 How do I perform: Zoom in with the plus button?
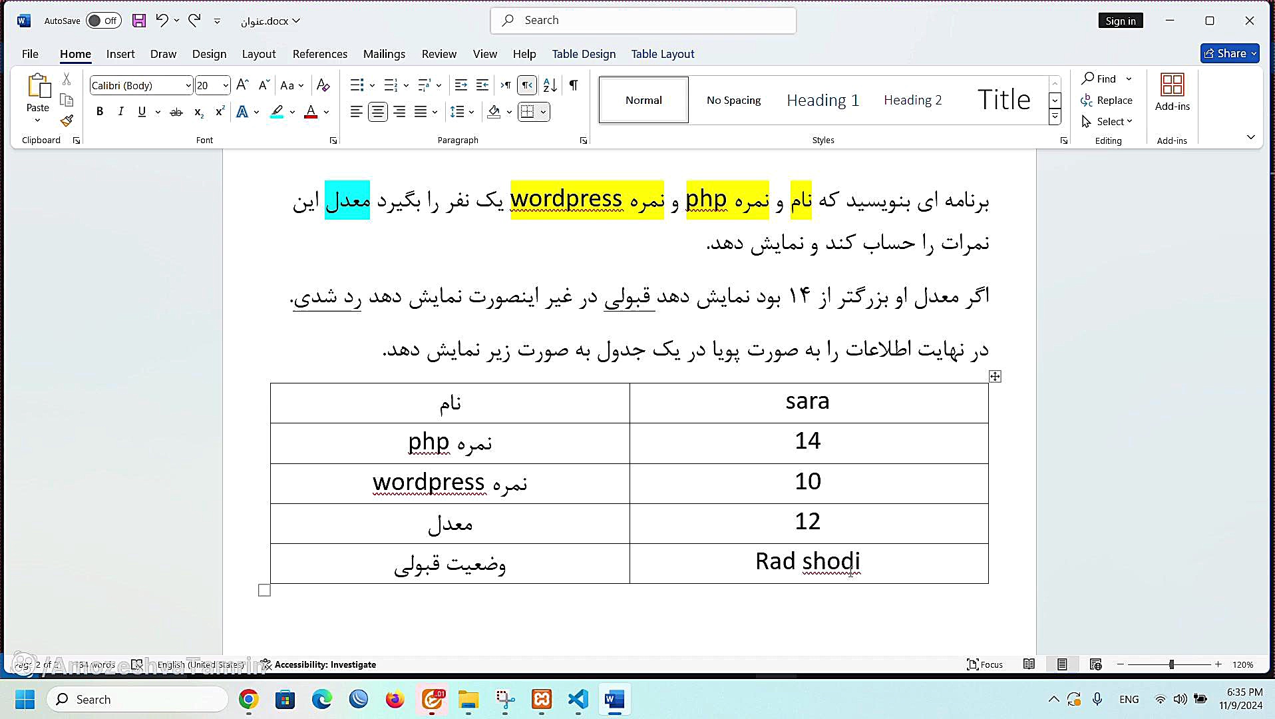pos(1218,664)
